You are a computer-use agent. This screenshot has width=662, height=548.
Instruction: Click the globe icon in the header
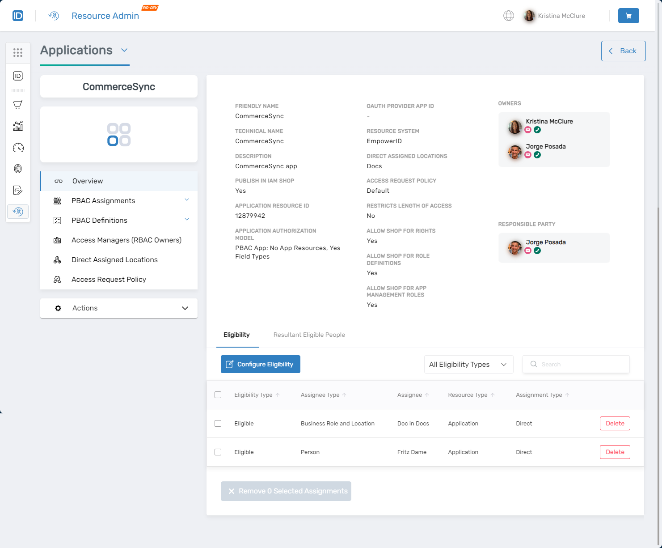point(509,15)
